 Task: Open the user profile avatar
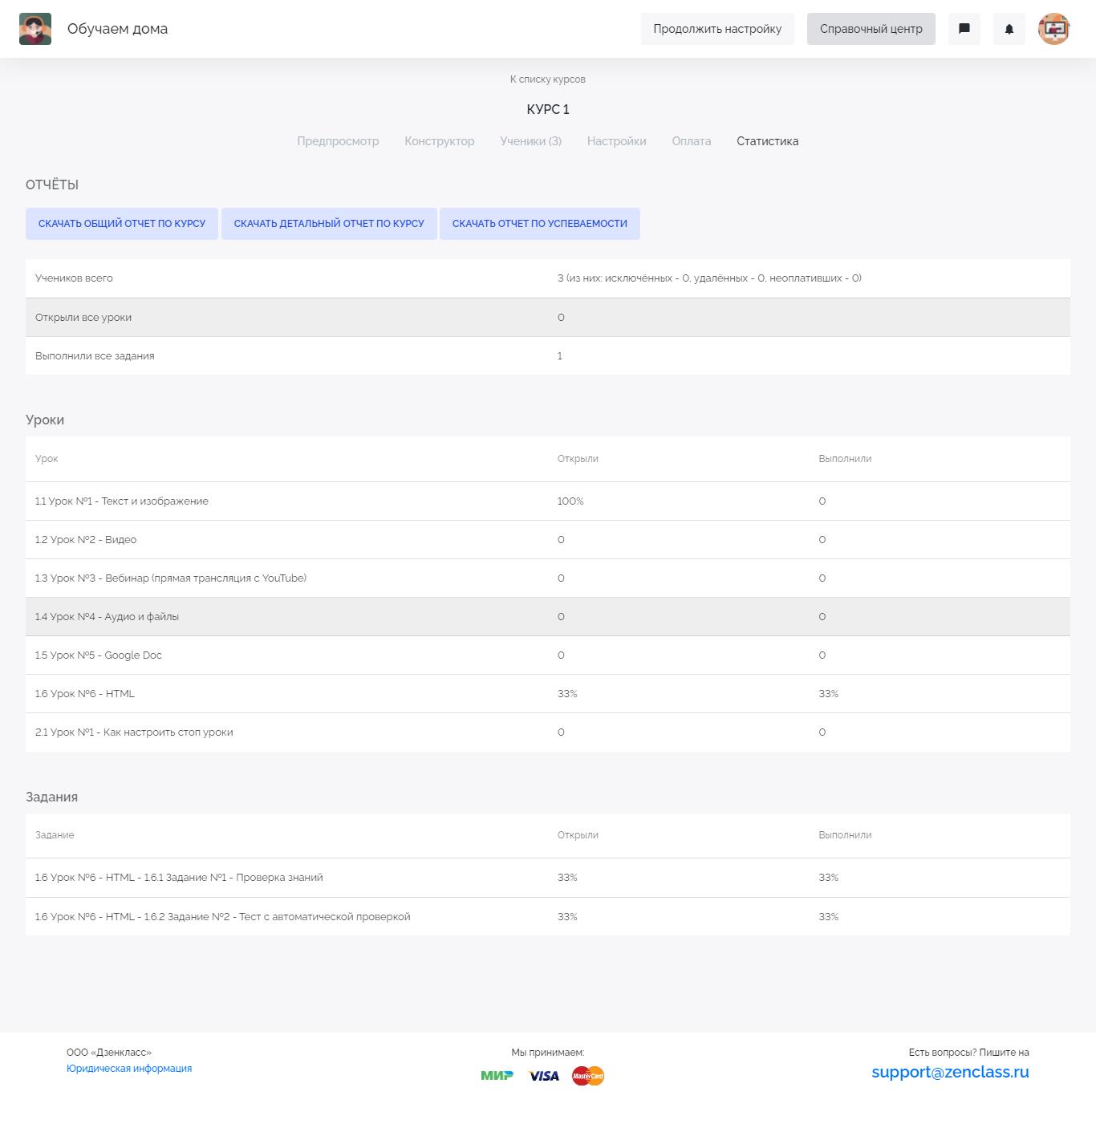pos(1053,29)
